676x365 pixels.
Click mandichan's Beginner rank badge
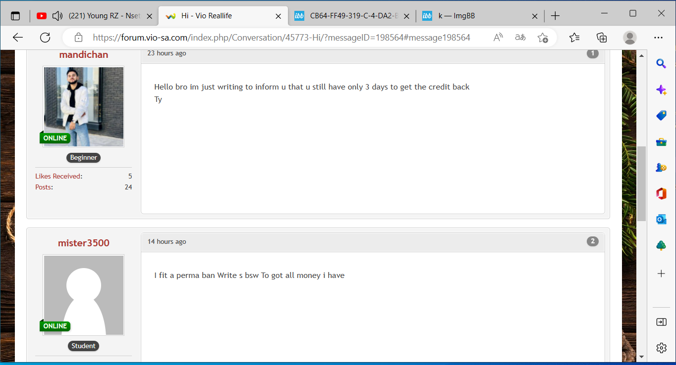(x=83, y=158)
